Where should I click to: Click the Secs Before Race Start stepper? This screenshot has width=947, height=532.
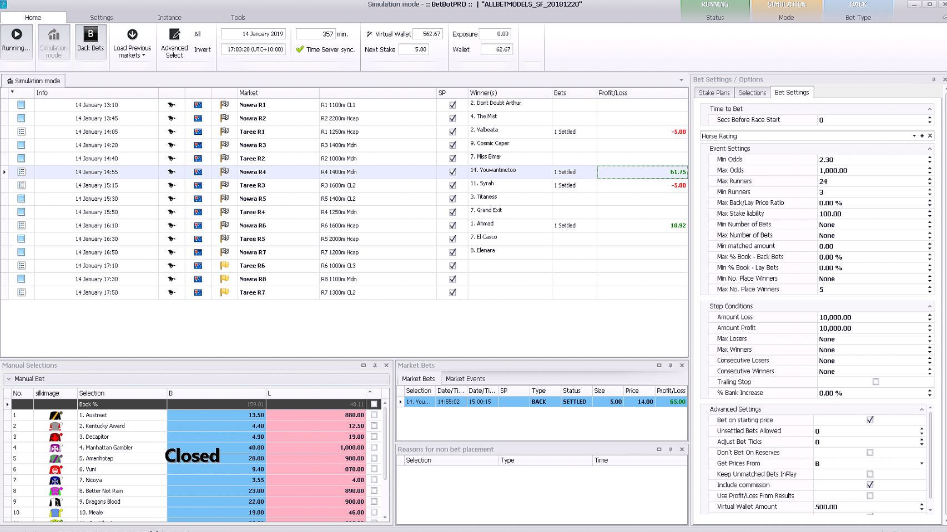(x=930, y=120)
